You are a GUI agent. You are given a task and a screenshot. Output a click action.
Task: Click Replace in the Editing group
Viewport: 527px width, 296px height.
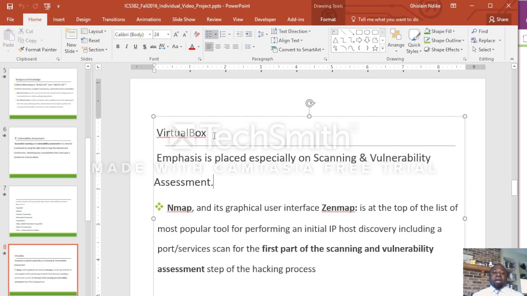(x=486, y=40)
